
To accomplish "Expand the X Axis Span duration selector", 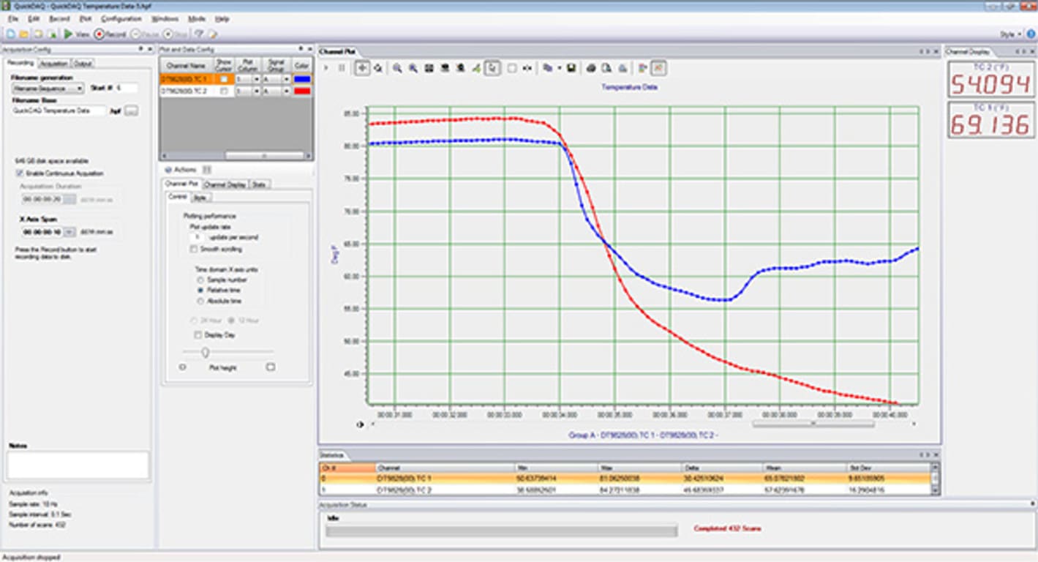I will (69, 233).
